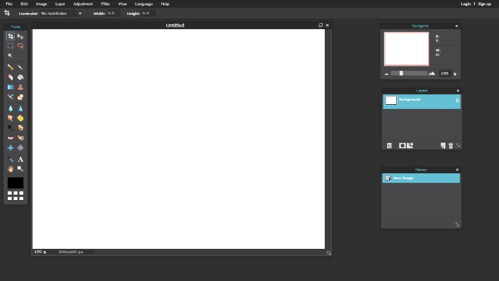Click the Navigator preview thumbnail
Screen dimensions: 499x281
pos(407,49)
